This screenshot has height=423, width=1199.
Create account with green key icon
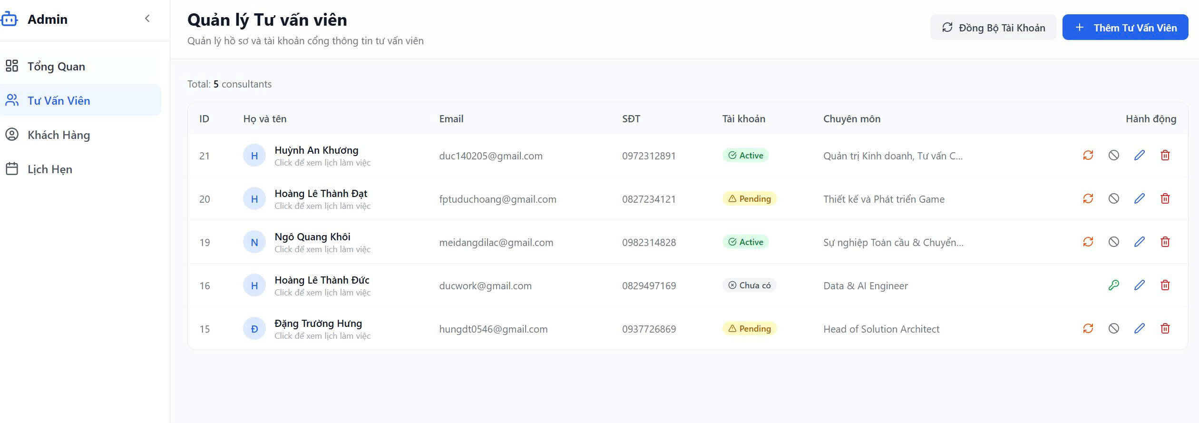click(1113, 285)
